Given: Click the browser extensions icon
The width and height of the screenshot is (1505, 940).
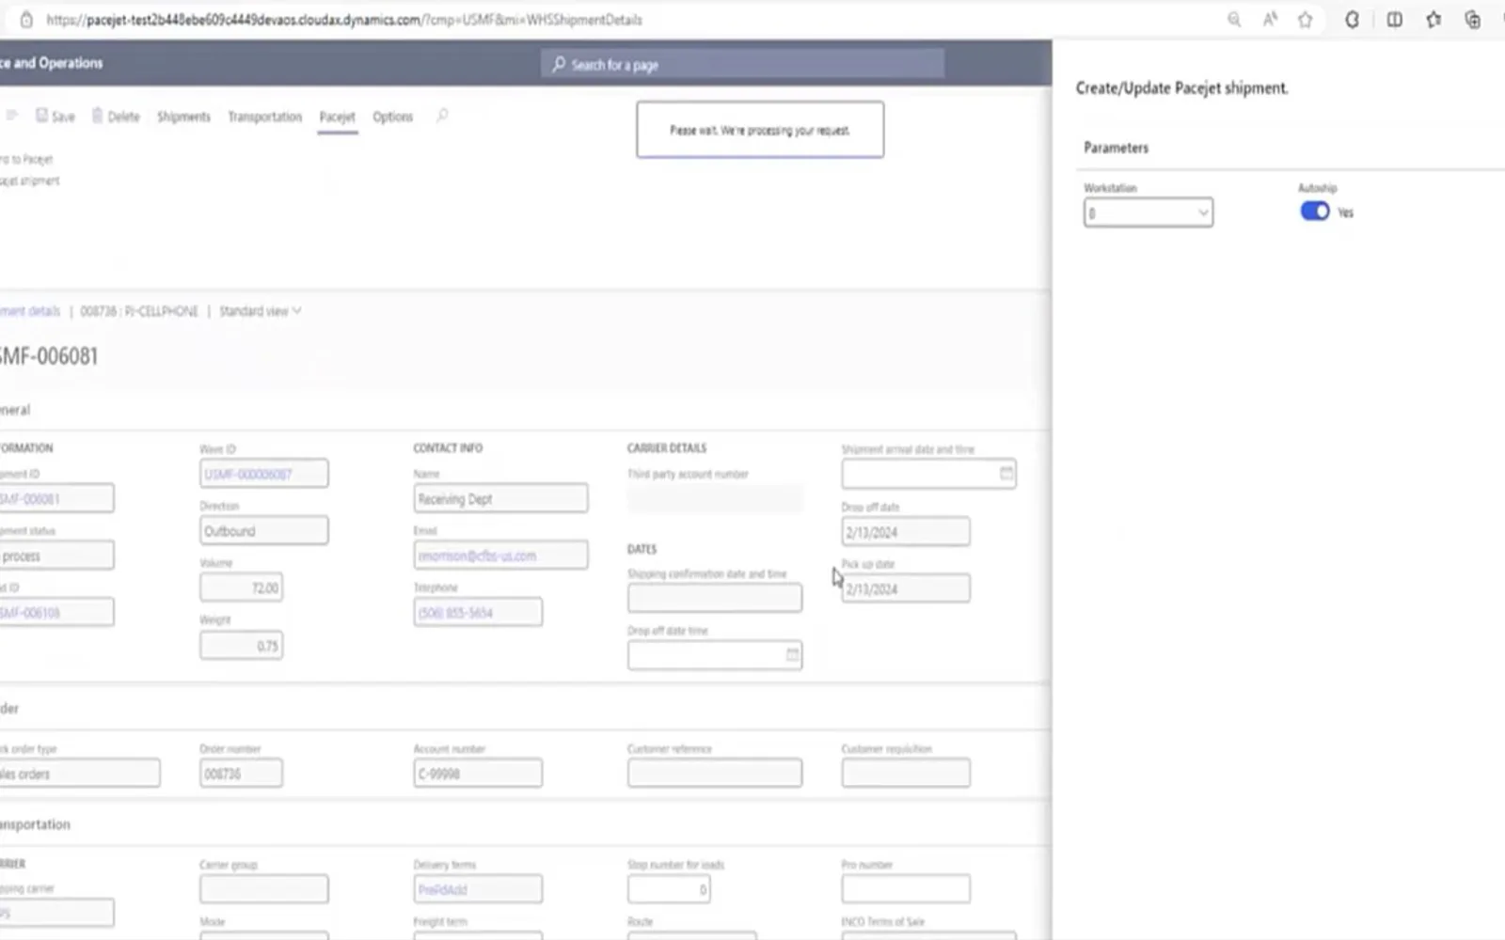Looking at the screenshot, I should (1352, 20).
